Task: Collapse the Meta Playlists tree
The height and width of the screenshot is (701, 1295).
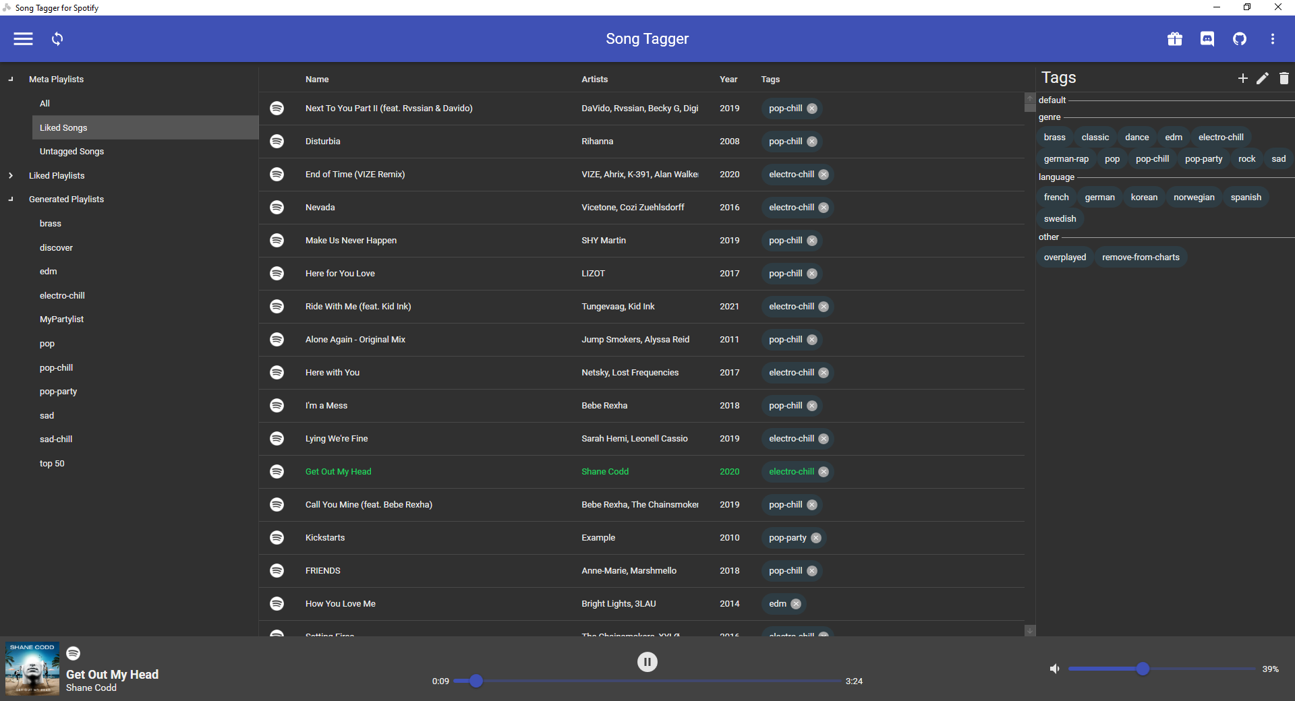Action: [11, 79]
